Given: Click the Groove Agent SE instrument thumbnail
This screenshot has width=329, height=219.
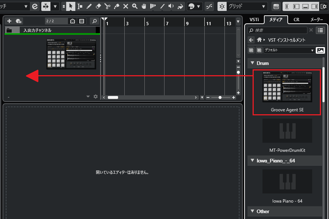Looking at the screenshot, I should click(x=287, y=87).
